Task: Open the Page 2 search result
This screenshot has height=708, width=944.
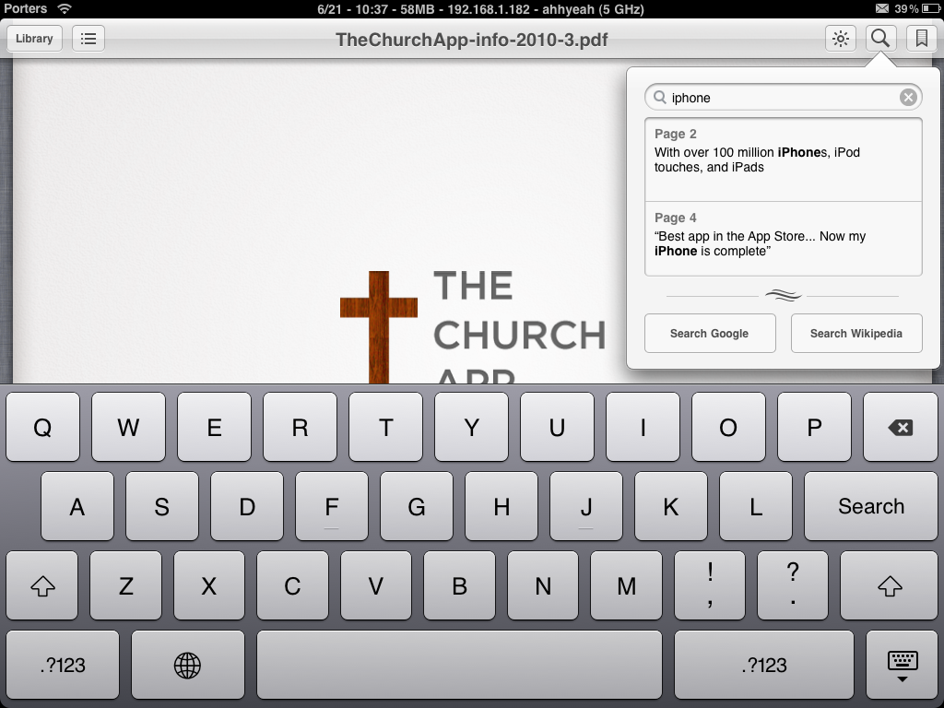Action: click(x=783, y=159)
